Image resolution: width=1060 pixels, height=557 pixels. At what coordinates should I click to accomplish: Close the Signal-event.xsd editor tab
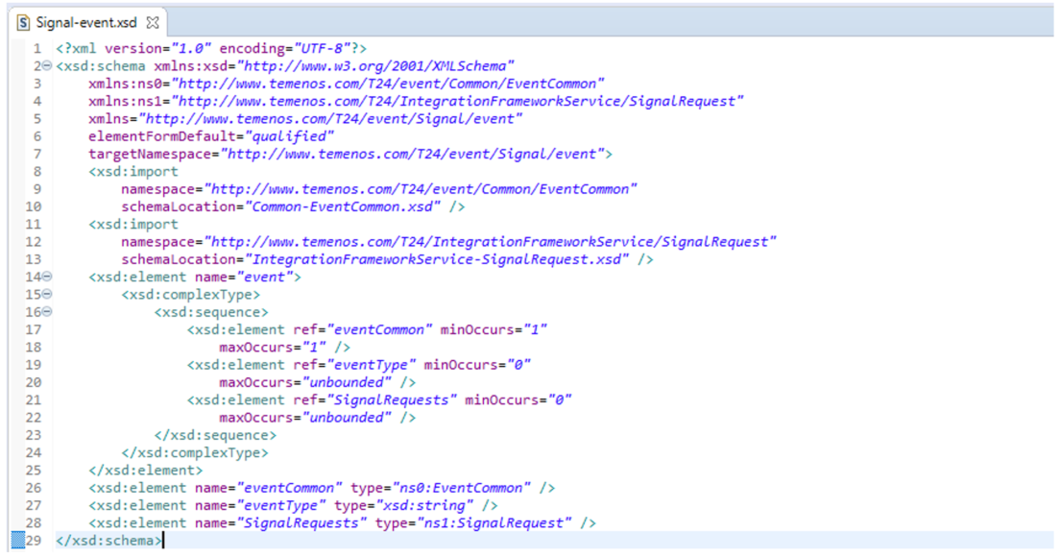pos(153,21)
